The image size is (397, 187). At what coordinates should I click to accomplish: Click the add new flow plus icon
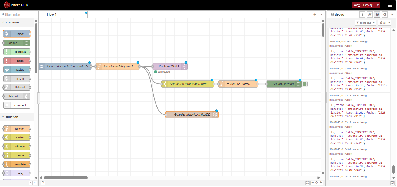[x=315, y=14]
